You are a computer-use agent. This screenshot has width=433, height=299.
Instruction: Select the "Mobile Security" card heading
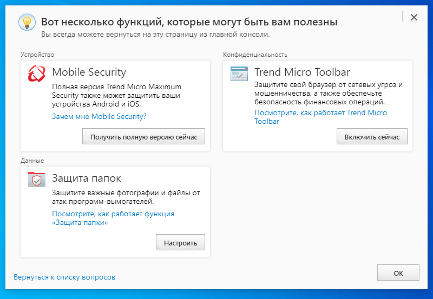point(89,72)
